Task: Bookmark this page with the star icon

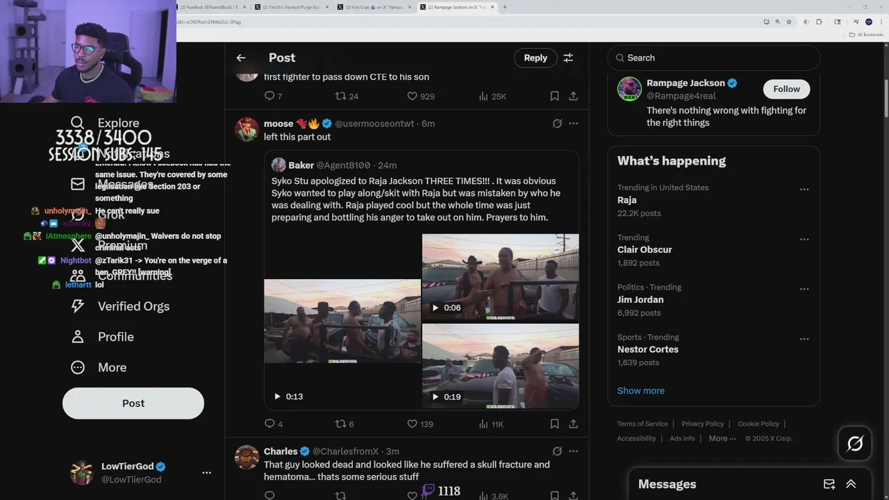Action: click(x=789, y=22)
